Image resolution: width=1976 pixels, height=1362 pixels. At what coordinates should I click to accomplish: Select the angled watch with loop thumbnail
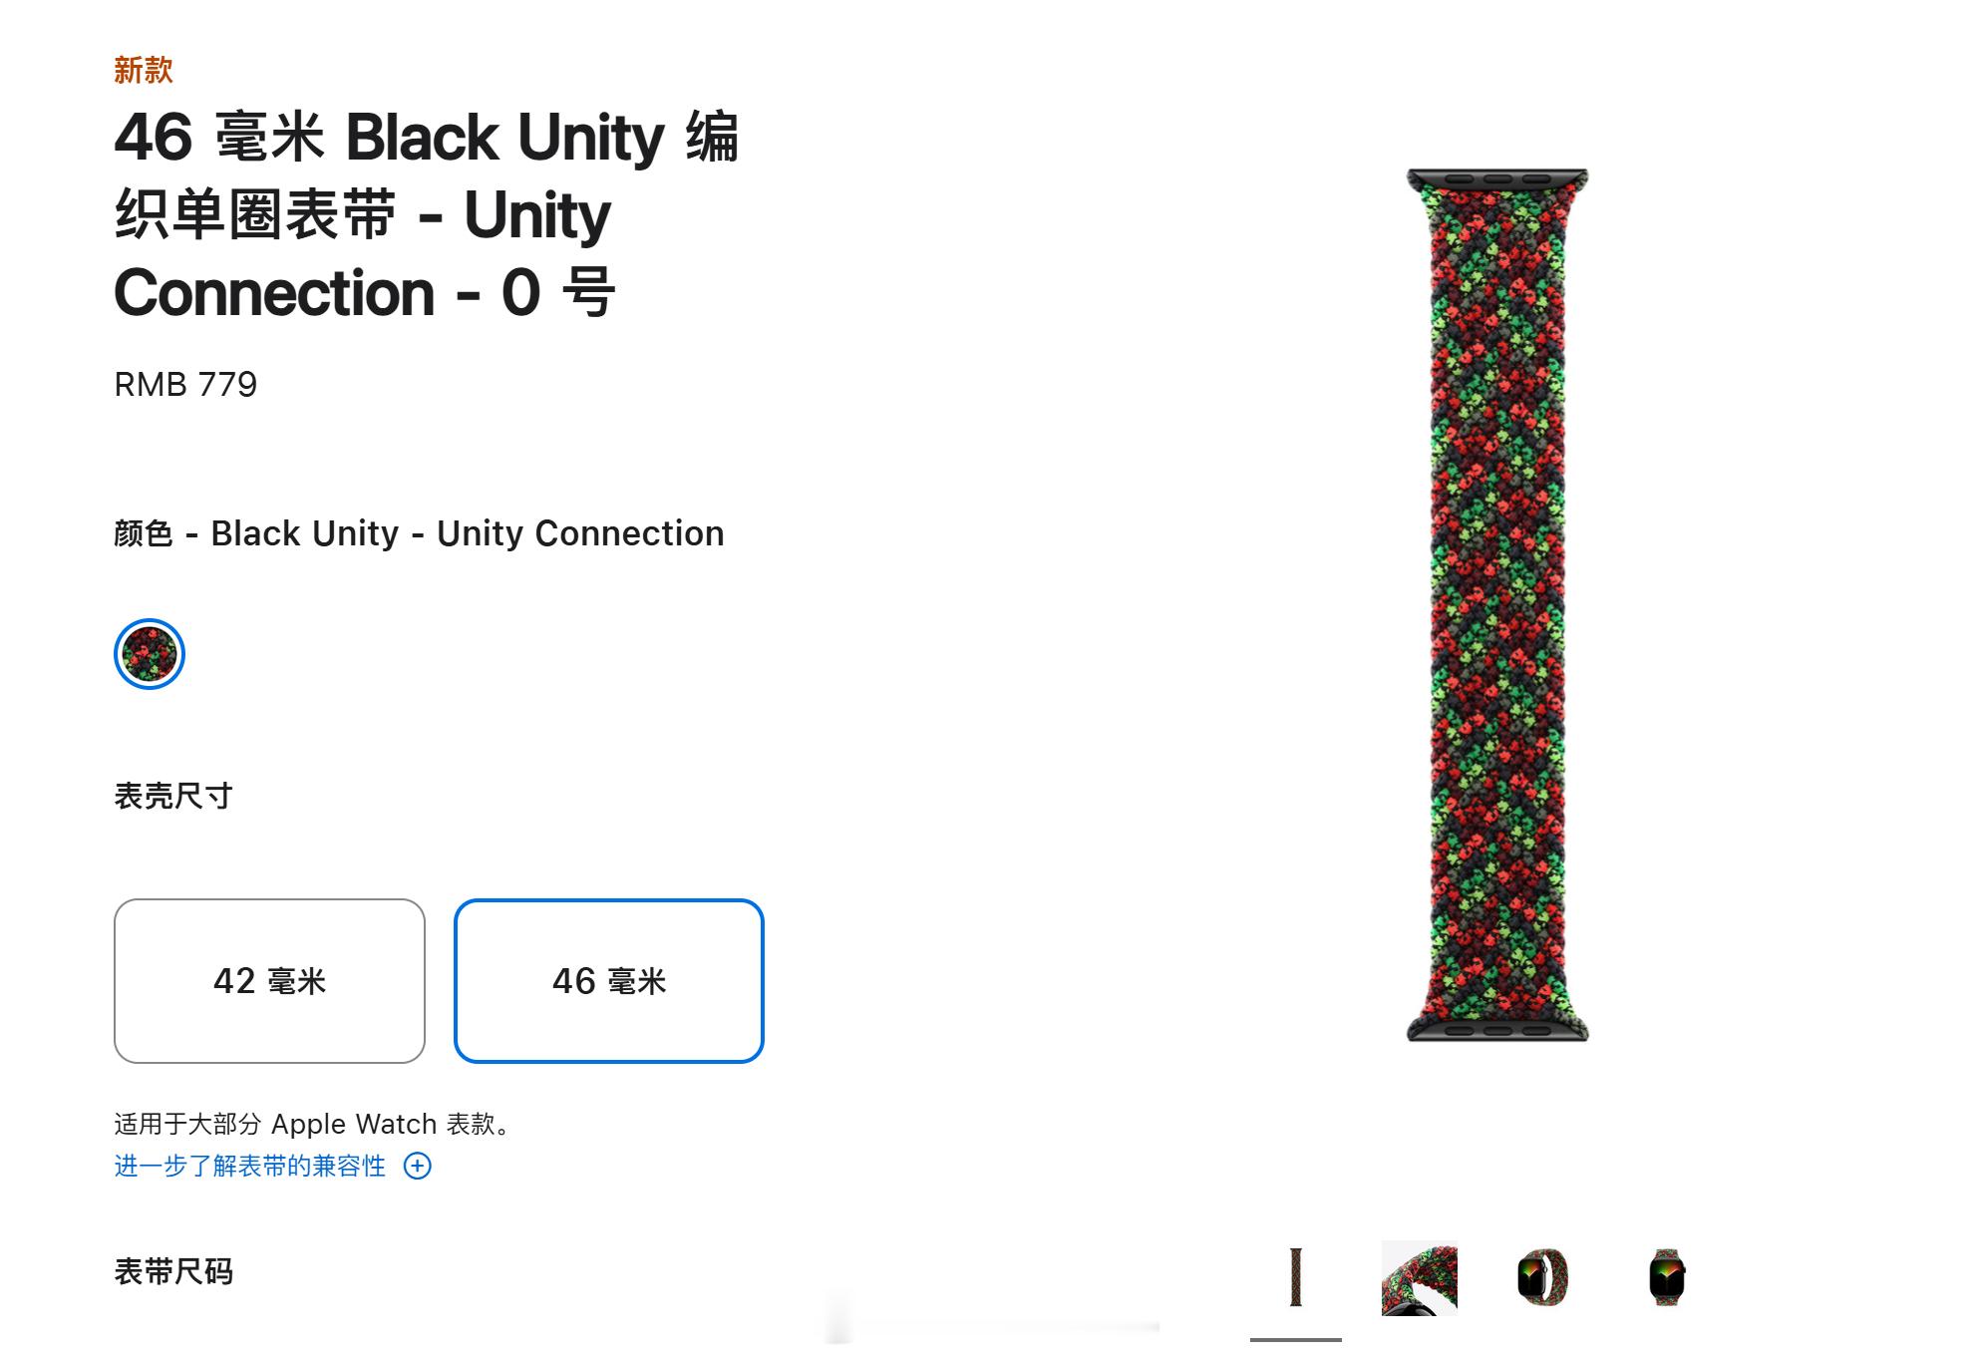pos(1542,1277)
